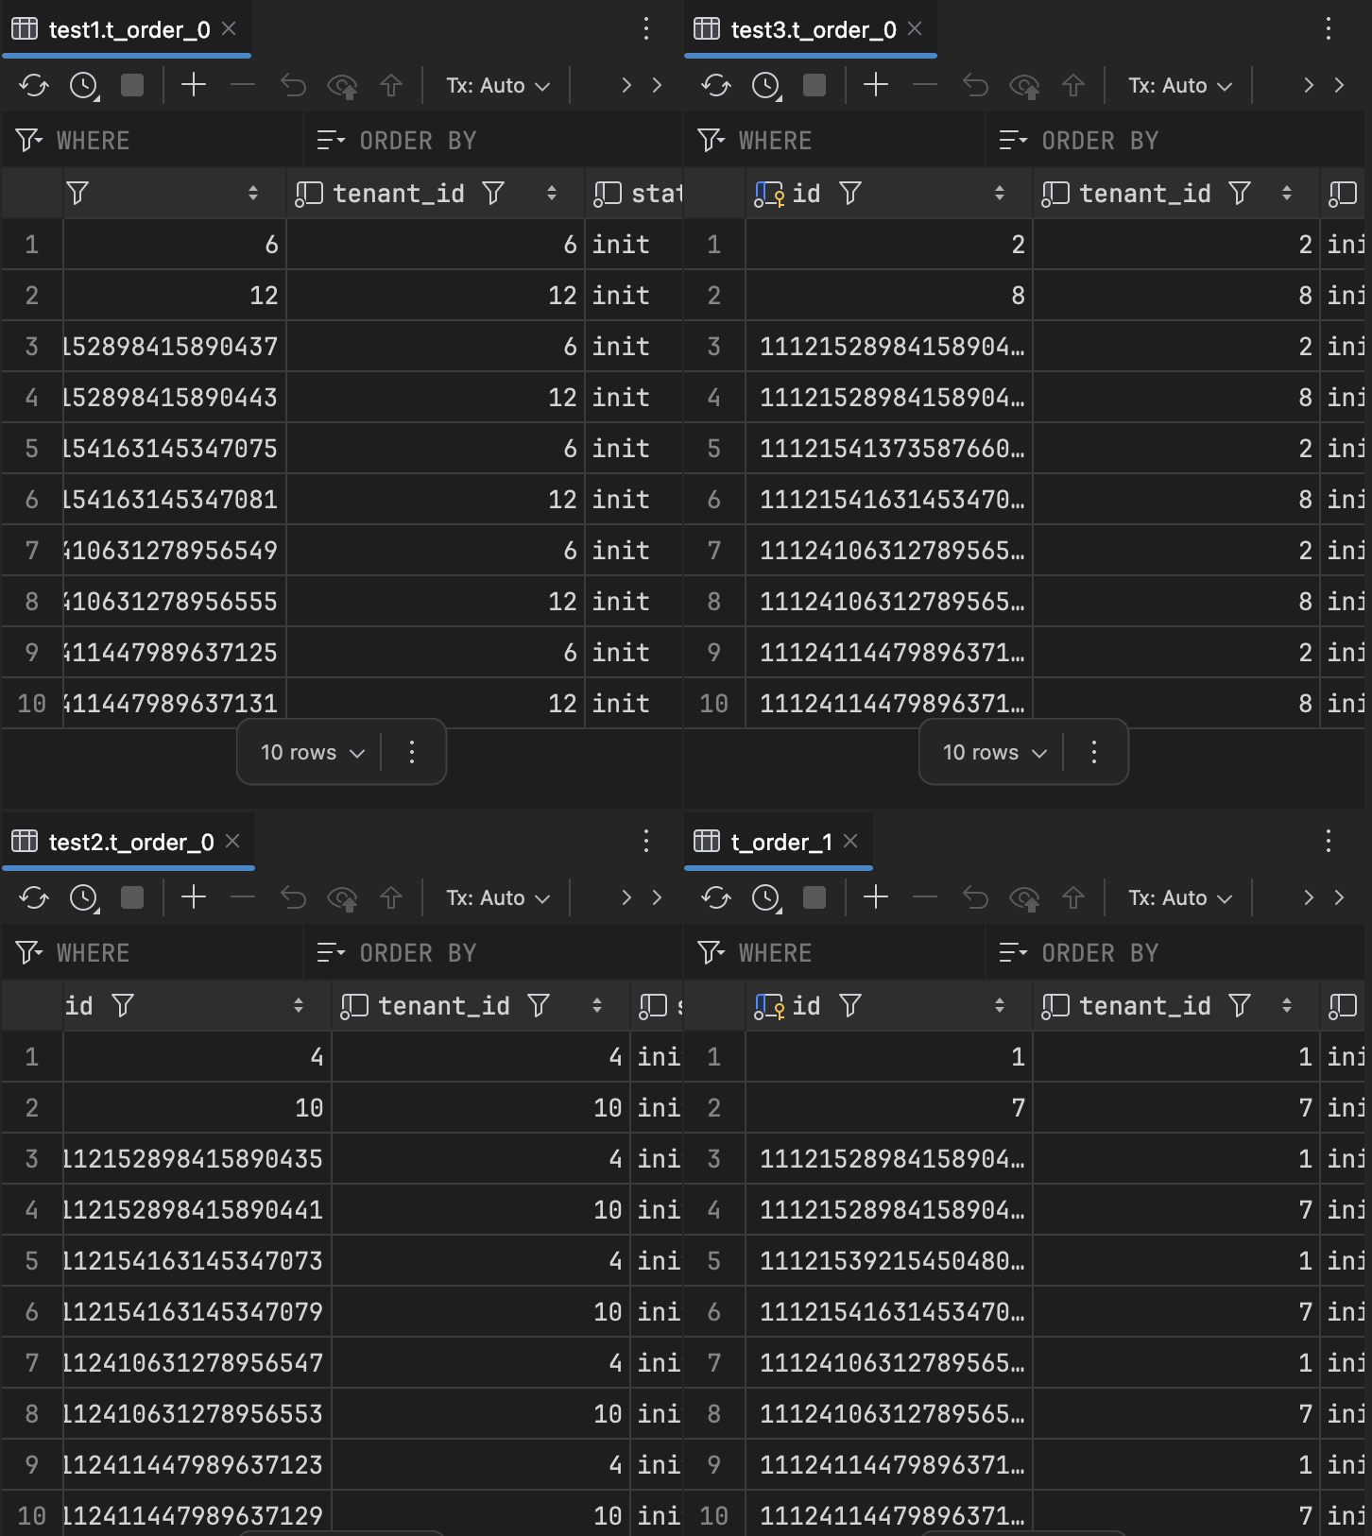Open Tx: Auto dropdown in t_order_1 panel
This screenshot has height=1536, width=1372.
pyautogui.click(x=1180, y=898)
